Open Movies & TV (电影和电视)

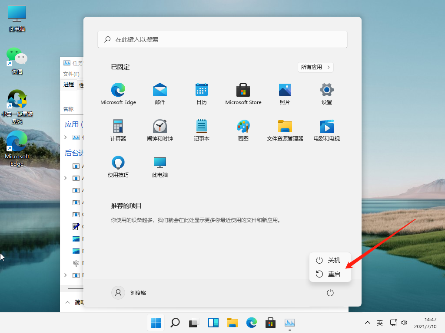pyautogui.click(x=327, y=130)
